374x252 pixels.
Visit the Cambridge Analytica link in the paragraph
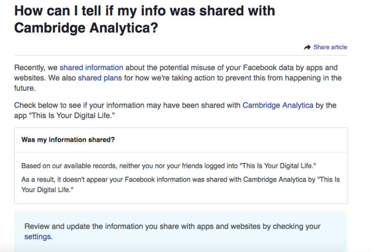click(x=278, y=105)
